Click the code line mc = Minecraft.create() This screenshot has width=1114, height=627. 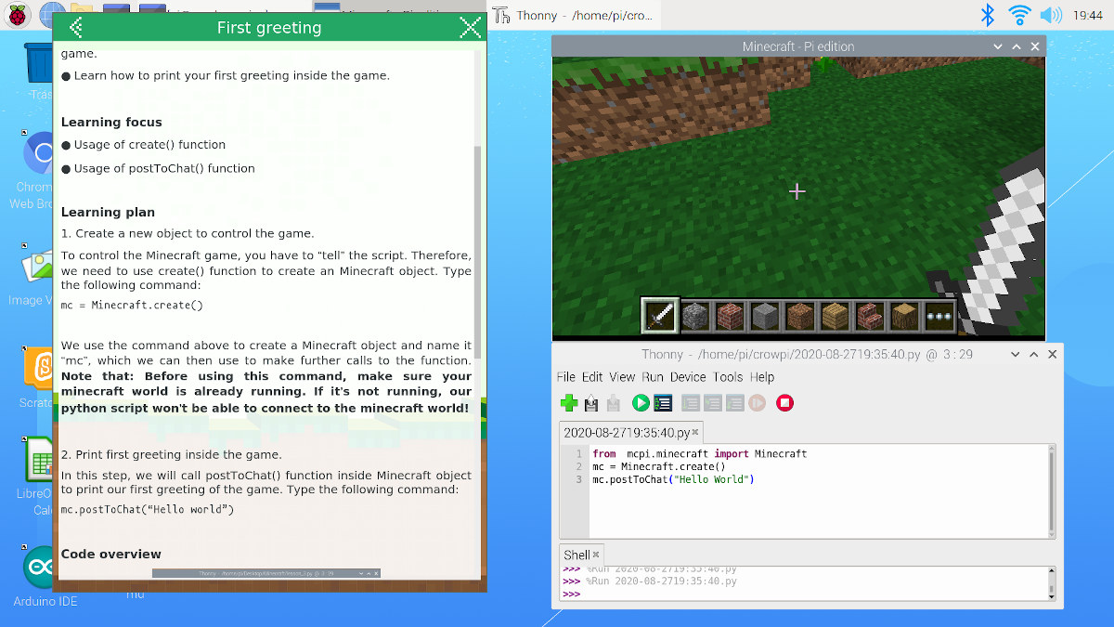click(x=658, y=467)
